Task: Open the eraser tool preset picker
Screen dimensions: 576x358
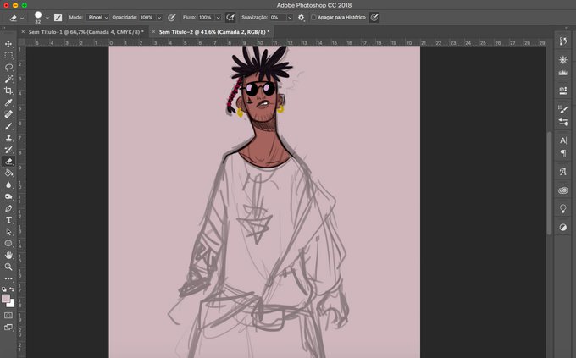Action: (17, 18)
